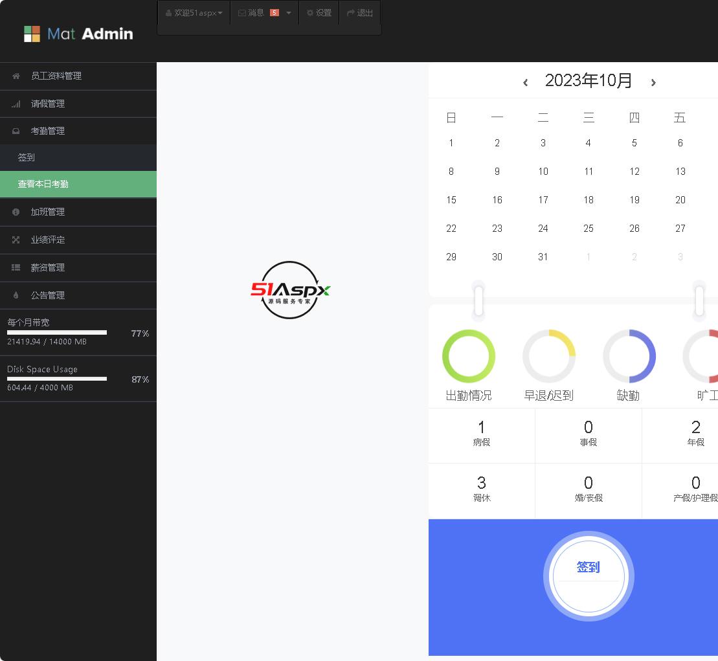This screenshot has width=718, height=661.
Task: Click the bar chart icon beside 请假管理
Action: pos(16,104)
